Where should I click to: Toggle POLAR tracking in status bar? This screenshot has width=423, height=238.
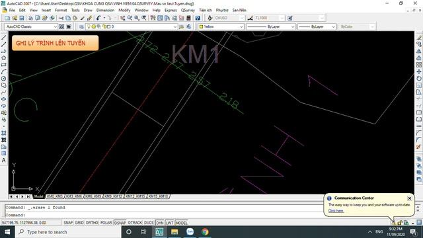[x=106, y=223]
